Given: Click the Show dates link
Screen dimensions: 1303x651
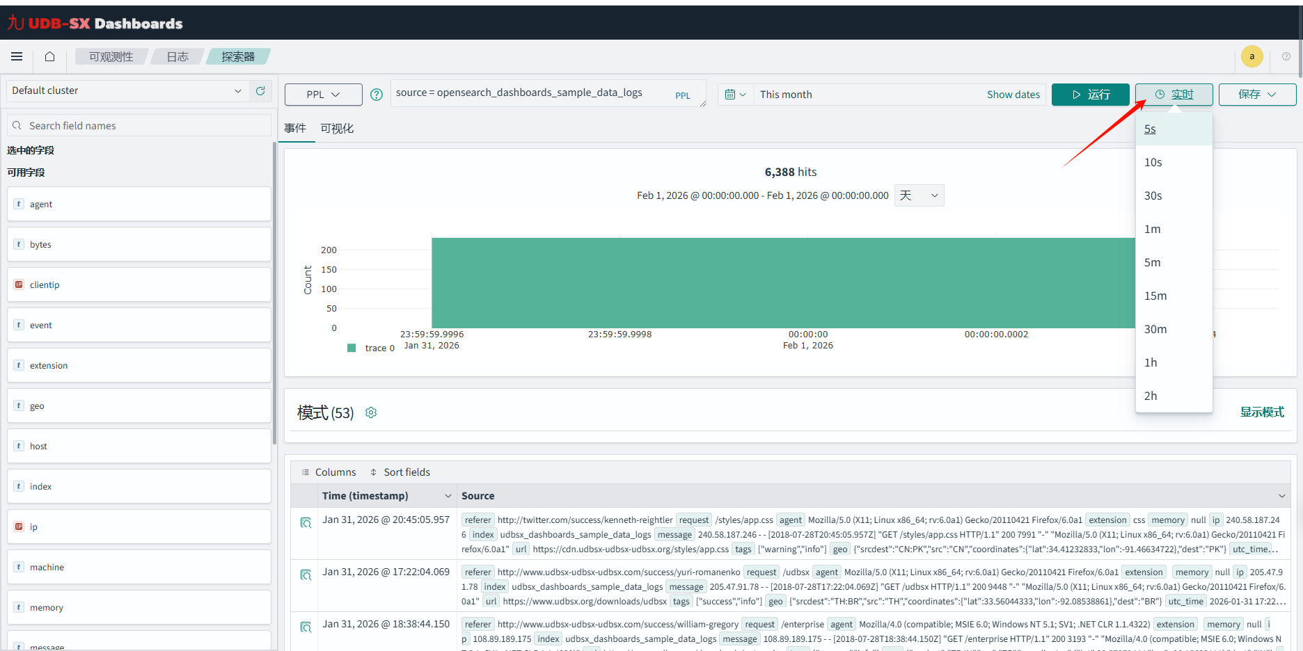Looking at the screenshot, I should tap(1013, 95).
